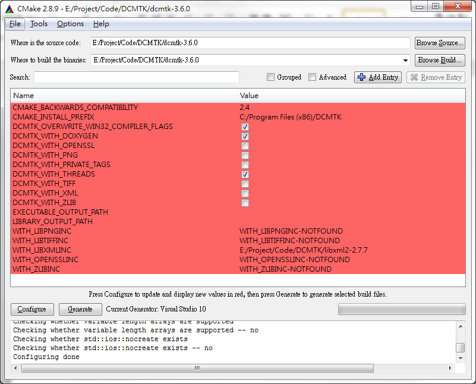476x384 pixels.
Task: Click the Current Generator: Visual Studio 10 label
Action: click(156, 309)
